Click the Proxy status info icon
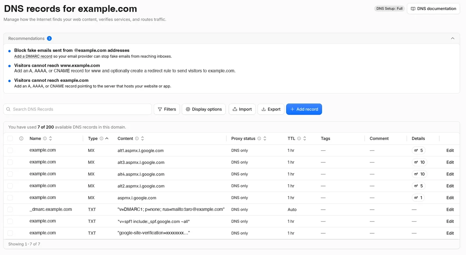This screenshot has height=255, width=466. coord(259,138)
